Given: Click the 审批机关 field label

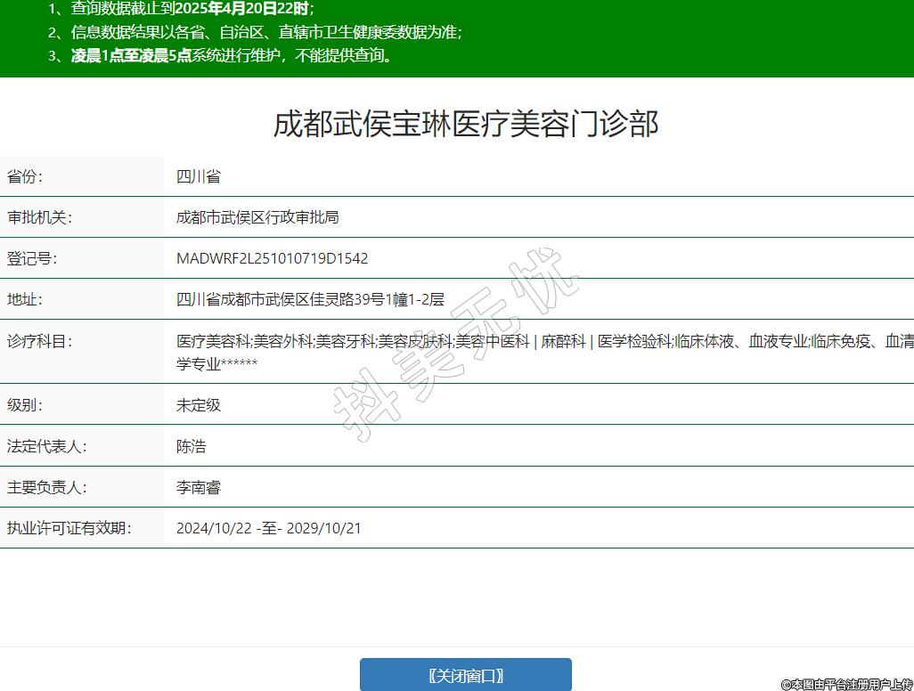Looking at the screenshot, I should coord(39,217).
